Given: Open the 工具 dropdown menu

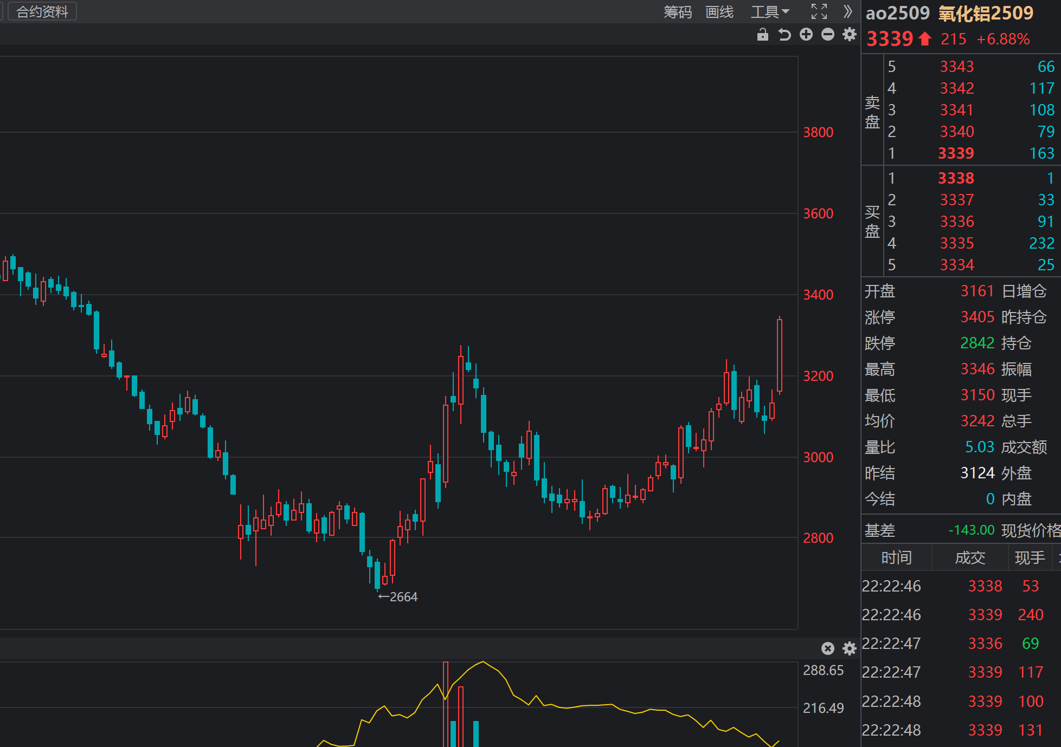Looking at the screenshot, I should coord(770,12).
